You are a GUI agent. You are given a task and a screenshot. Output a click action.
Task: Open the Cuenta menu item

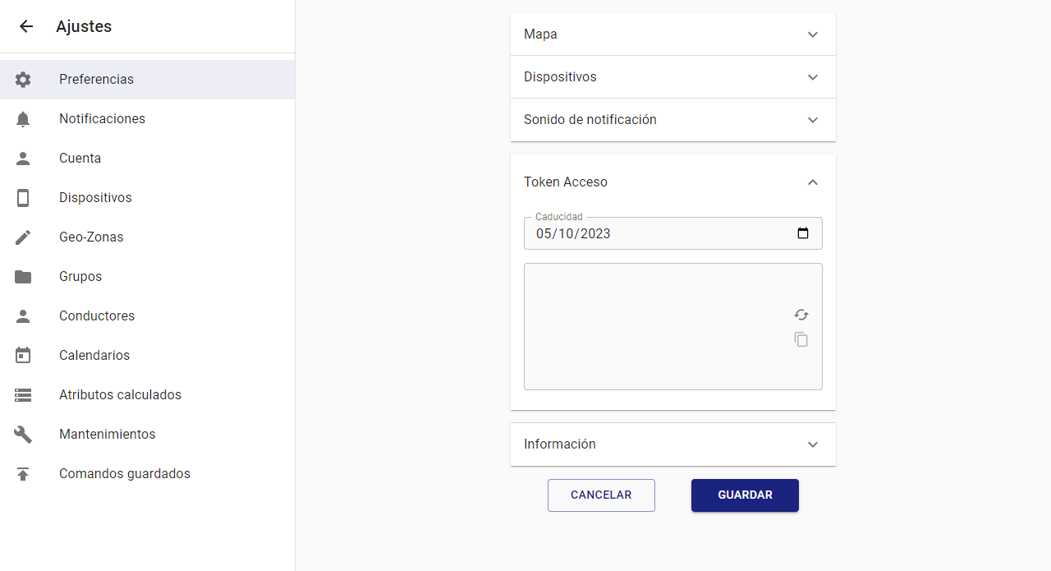(x=148, y=159)
